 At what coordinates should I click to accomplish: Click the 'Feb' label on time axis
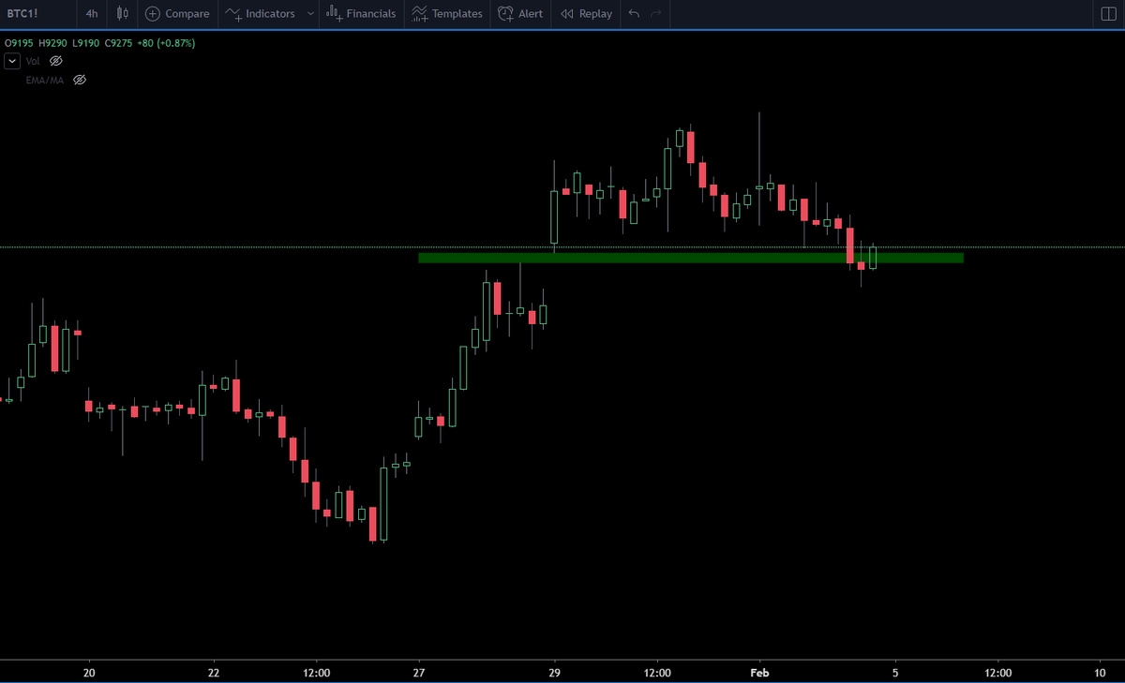pyautogui.click(x=759, y=672)
